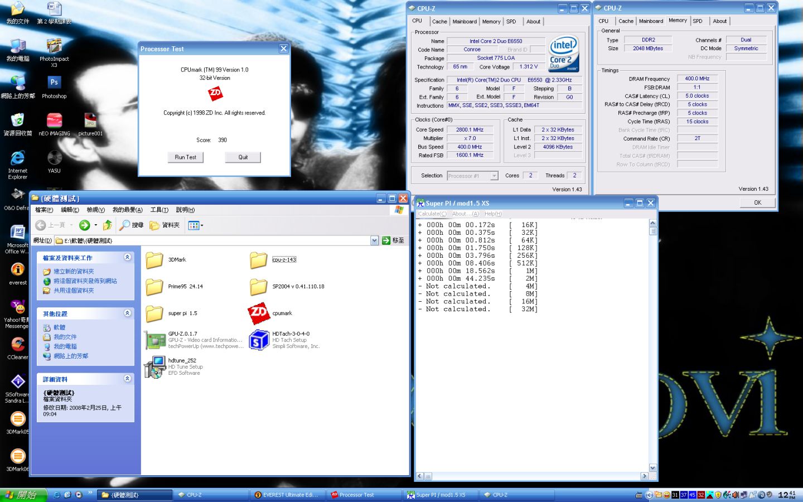Click the Go button beside address bar
Screen dimensions: 803x502
[x=393, y=240]
